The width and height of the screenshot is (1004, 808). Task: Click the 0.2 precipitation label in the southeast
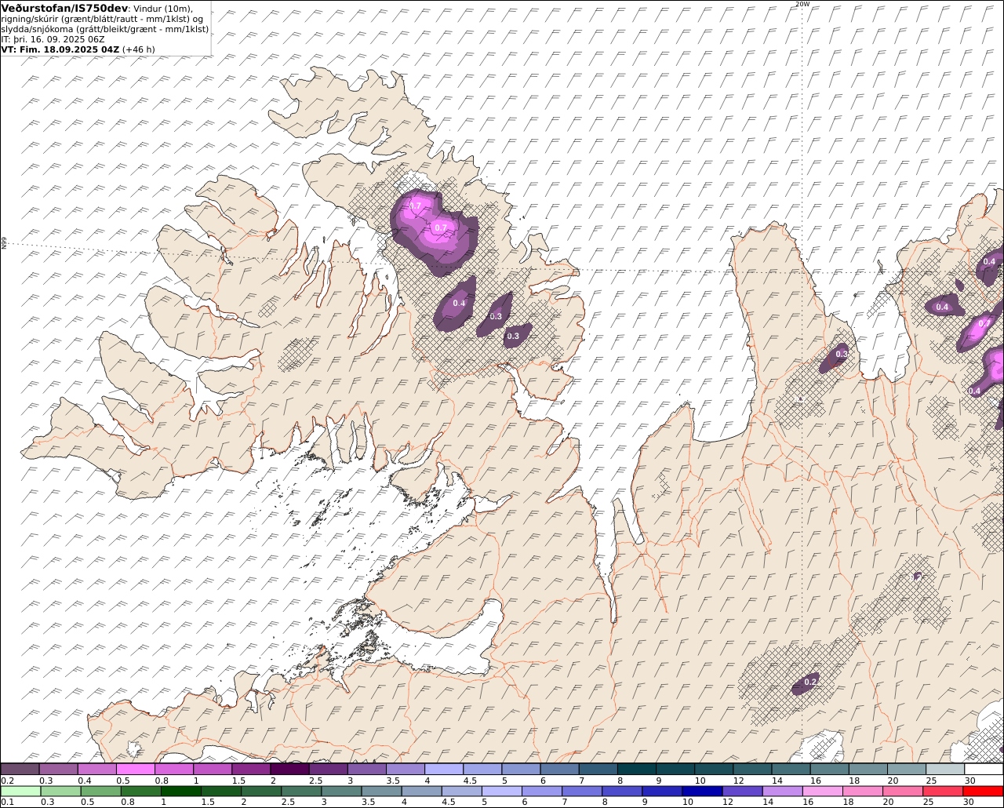[811, 682]
